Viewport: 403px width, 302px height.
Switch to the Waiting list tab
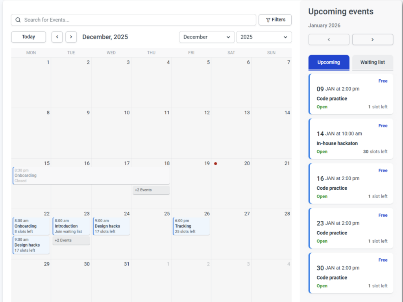pyautogui.click(x=372, y=62)
